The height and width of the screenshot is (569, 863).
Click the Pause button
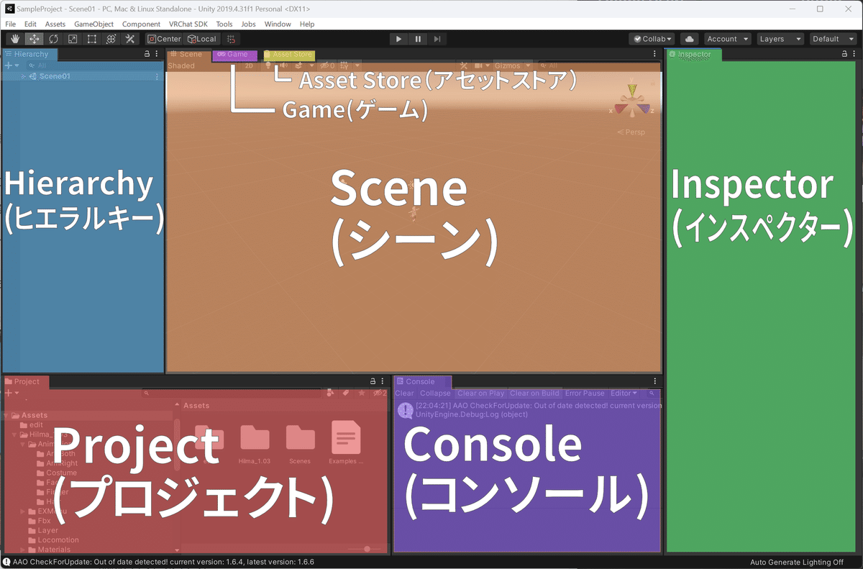(418, 39)
